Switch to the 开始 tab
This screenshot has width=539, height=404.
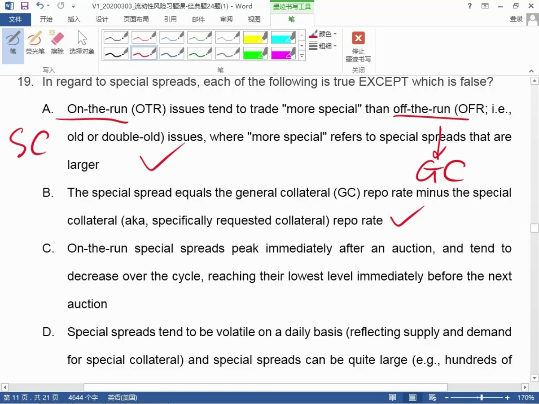click(46, 19)
